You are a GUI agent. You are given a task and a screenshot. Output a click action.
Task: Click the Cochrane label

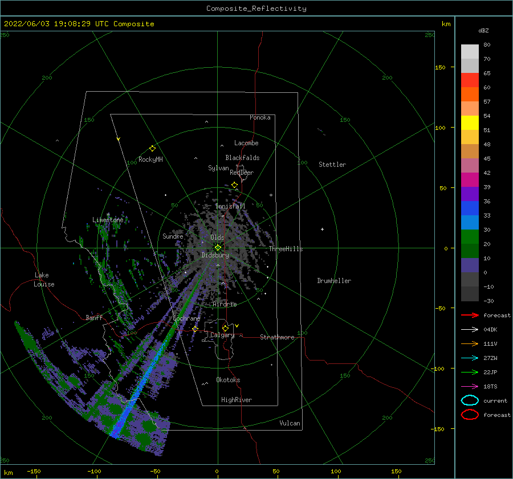[186, 318]
